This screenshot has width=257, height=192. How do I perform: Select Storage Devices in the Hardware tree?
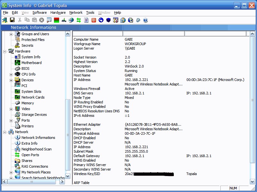(34, 115)
